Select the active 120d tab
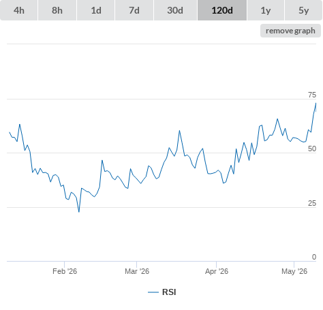The image size is (323, 310). [222, 10]
